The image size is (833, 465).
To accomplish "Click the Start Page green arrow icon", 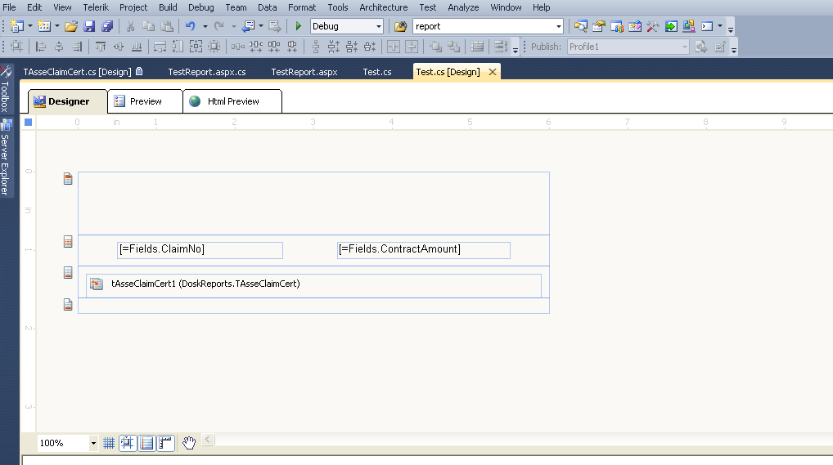I will click(x=671, y=26).
